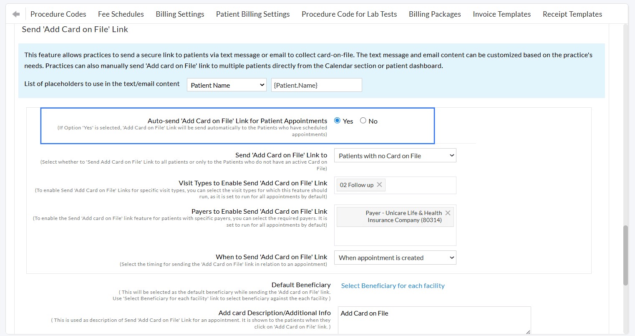Open Invoice Templates tab
This screenshot has width=635, height=336.
pos(502,14)
